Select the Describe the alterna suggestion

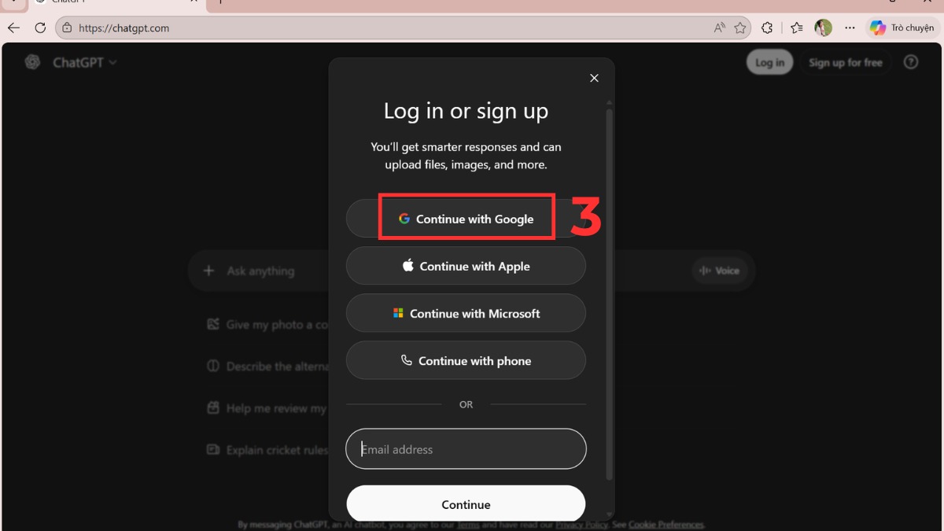coord(267,367)
